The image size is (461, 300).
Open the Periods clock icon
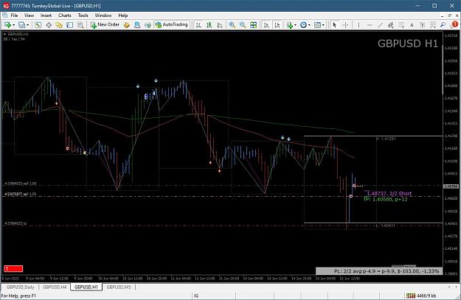pos(303,25)
